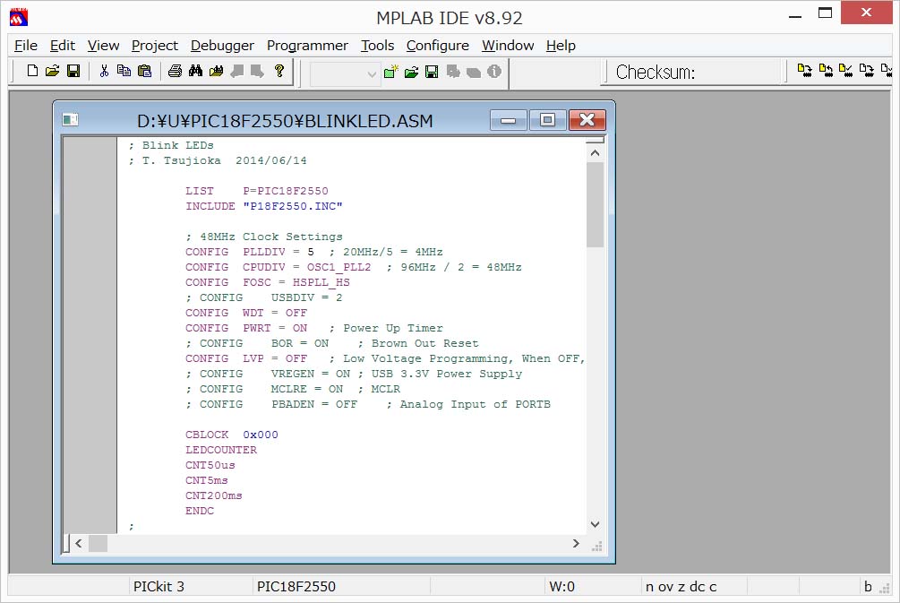Click the Find in Files icon
The width and height of the screenshot is (900, 603).
point(217,71)
